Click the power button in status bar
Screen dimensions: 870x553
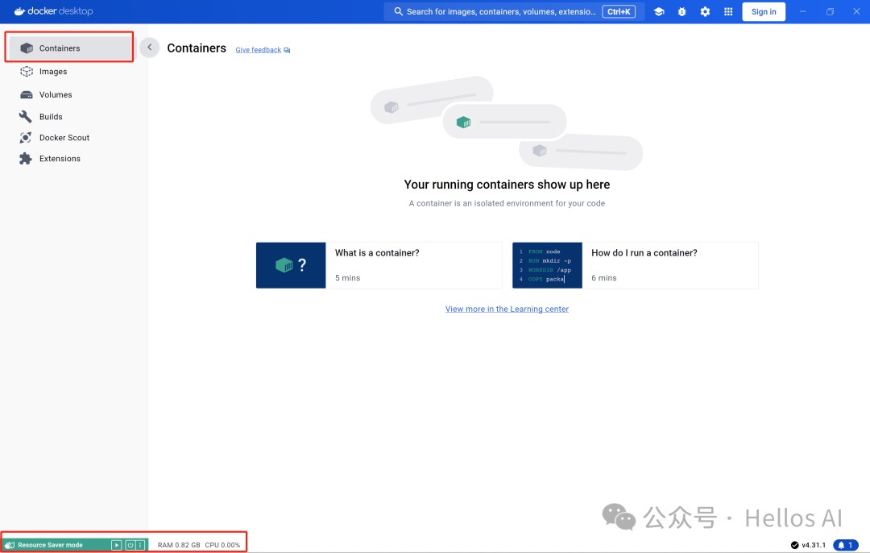[x=130, y=545]
